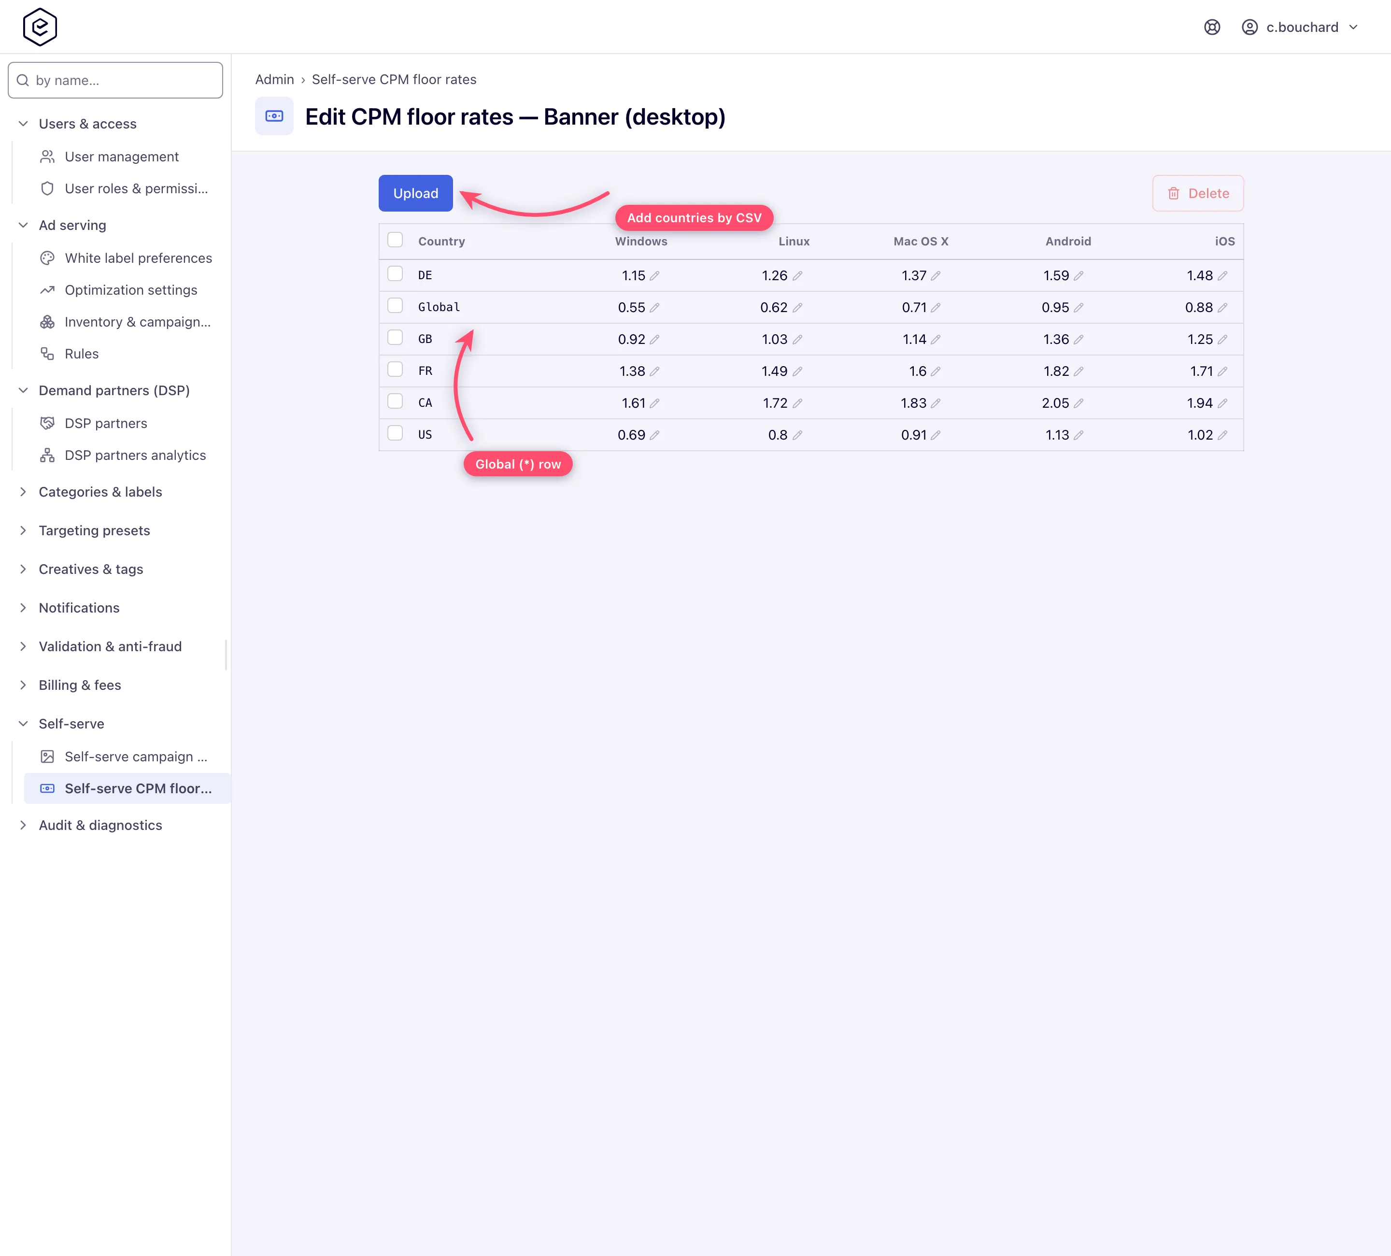
Task: Click the Inventory & campaign cubes icon
Action: tap(47, 322)
